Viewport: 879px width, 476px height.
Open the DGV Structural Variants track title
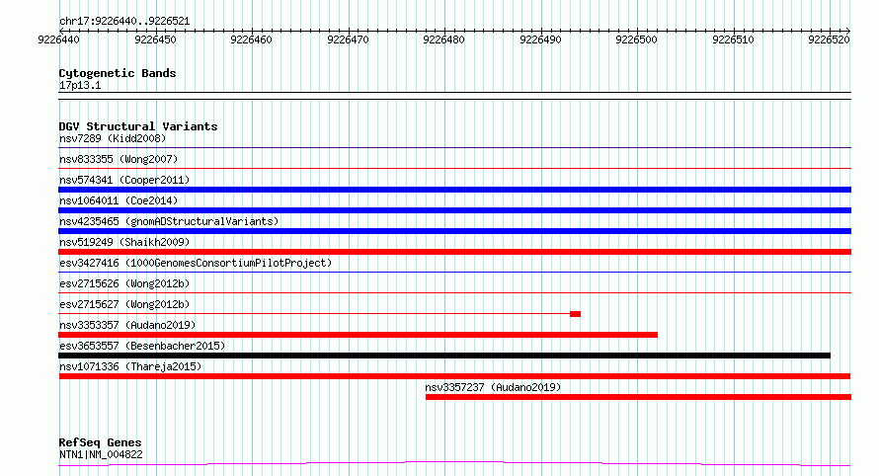[x=138, y=126]
